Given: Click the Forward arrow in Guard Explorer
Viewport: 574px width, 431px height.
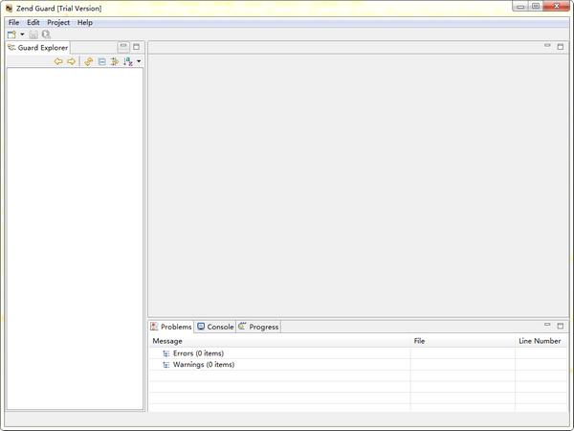Looking at the screenshot, I should (x=71, y=61).
